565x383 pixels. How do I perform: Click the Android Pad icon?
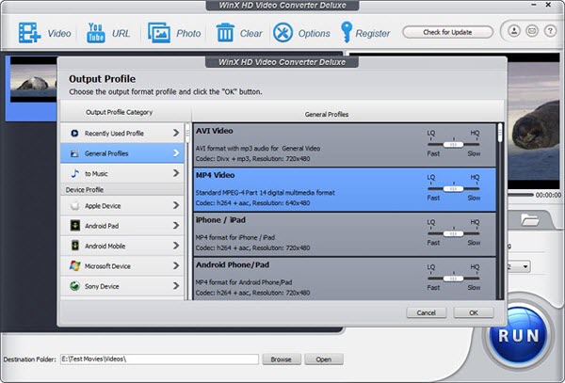[75, 226]
